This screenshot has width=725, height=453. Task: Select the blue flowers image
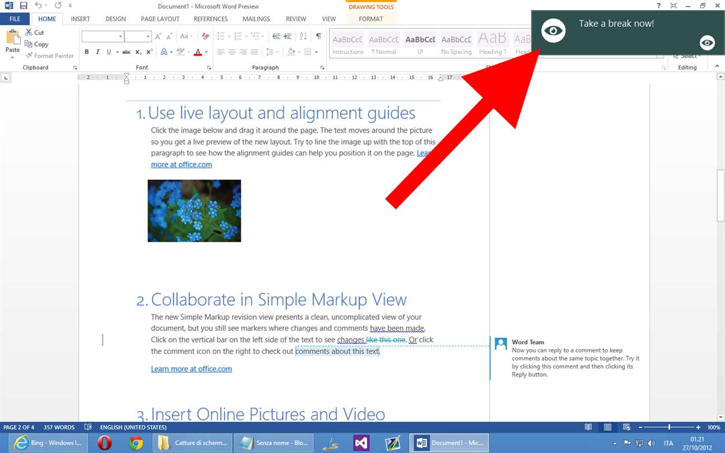click(194, 211)
